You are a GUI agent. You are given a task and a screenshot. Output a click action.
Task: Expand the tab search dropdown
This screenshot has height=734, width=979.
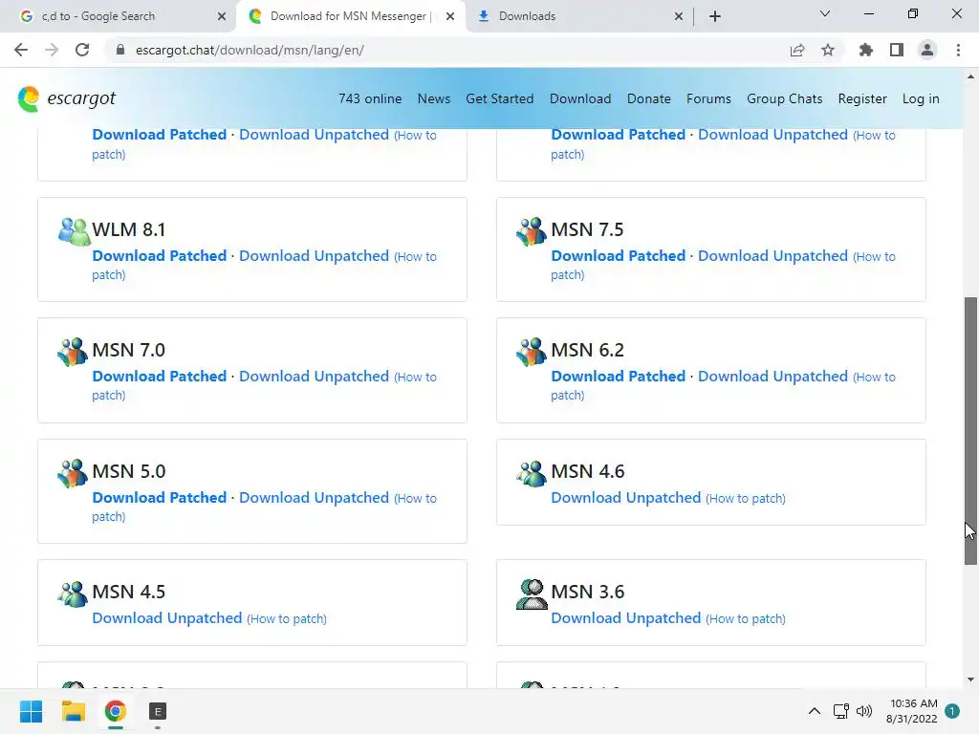coord(825,13)
